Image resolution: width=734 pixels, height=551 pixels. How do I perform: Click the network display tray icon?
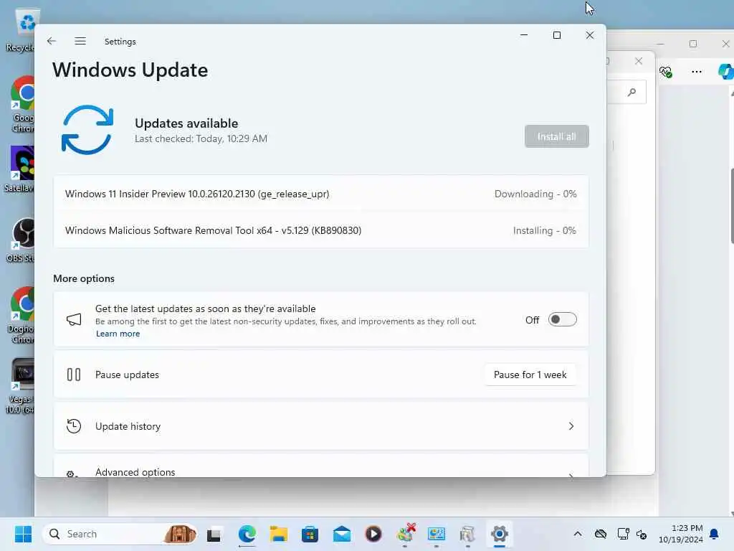[623, 534]
